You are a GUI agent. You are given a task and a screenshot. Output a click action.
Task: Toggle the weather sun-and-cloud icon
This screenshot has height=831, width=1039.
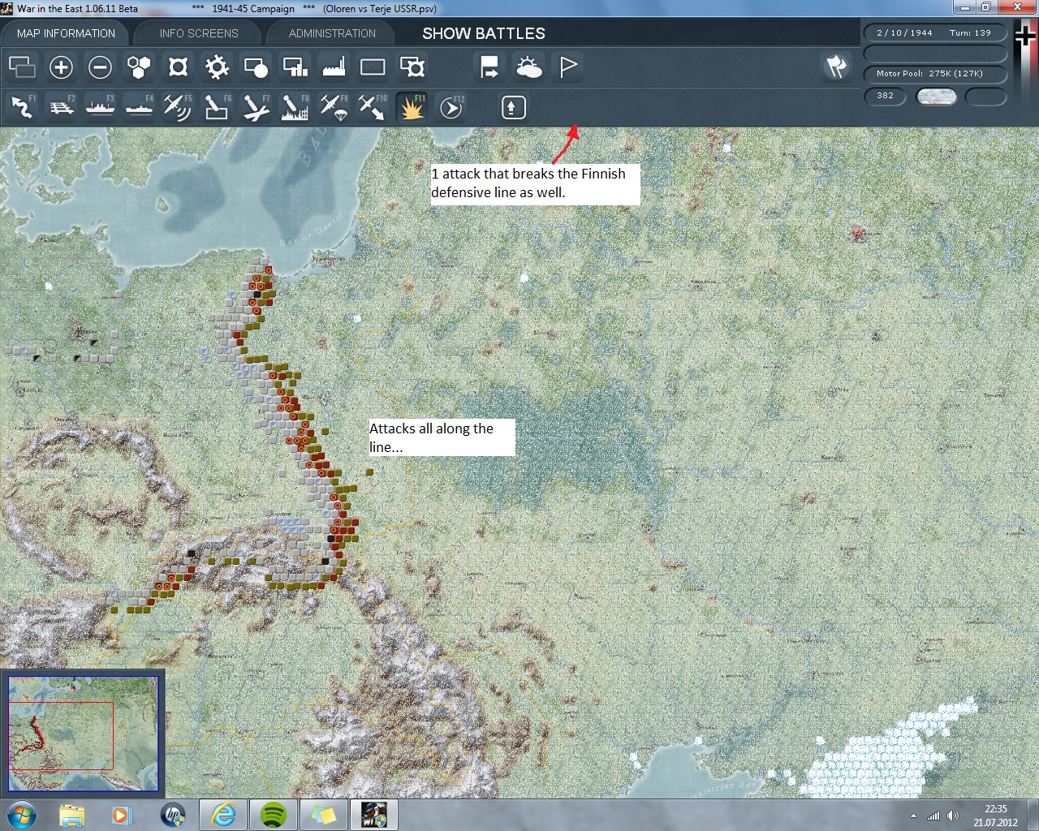point(528,67)
